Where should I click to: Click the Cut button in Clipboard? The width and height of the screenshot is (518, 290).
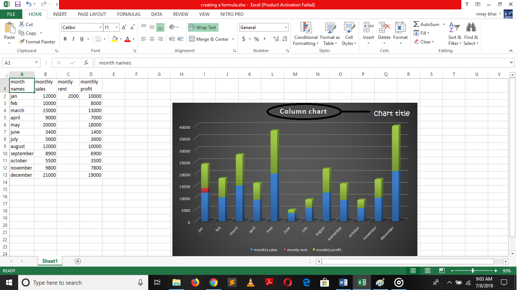(x=26, y=24)
